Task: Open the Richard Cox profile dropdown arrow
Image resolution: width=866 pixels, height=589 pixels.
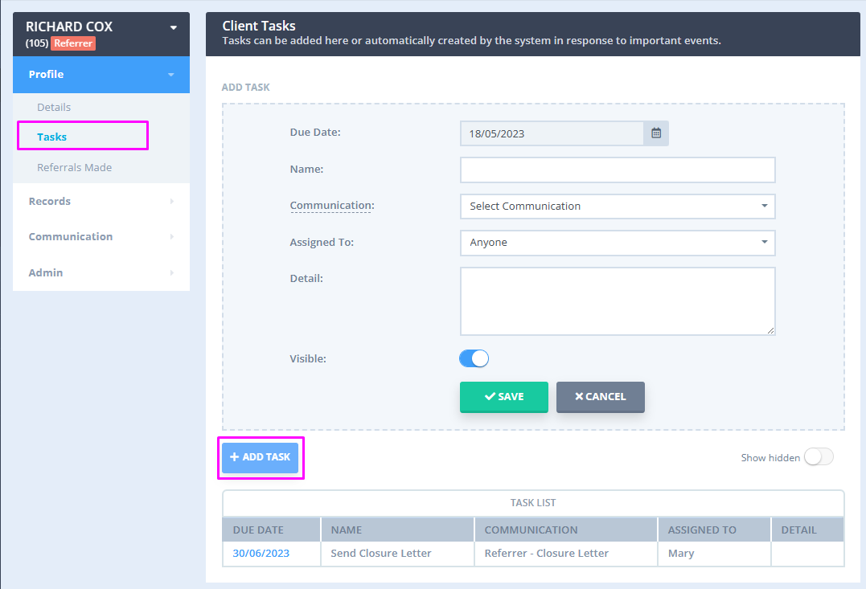Action: point(171,26)
